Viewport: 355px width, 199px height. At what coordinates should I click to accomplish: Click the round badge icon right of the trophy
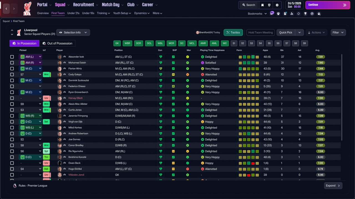click(312, 14)
